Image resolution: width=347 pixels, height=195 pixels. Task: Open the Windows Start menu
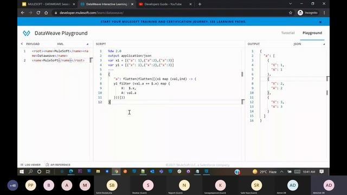[x=22, y=172]
